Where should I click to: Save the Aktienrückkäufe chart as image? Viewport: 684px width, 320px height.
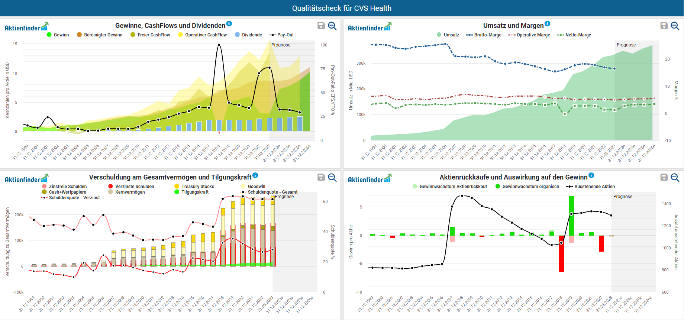click(664, 177)
